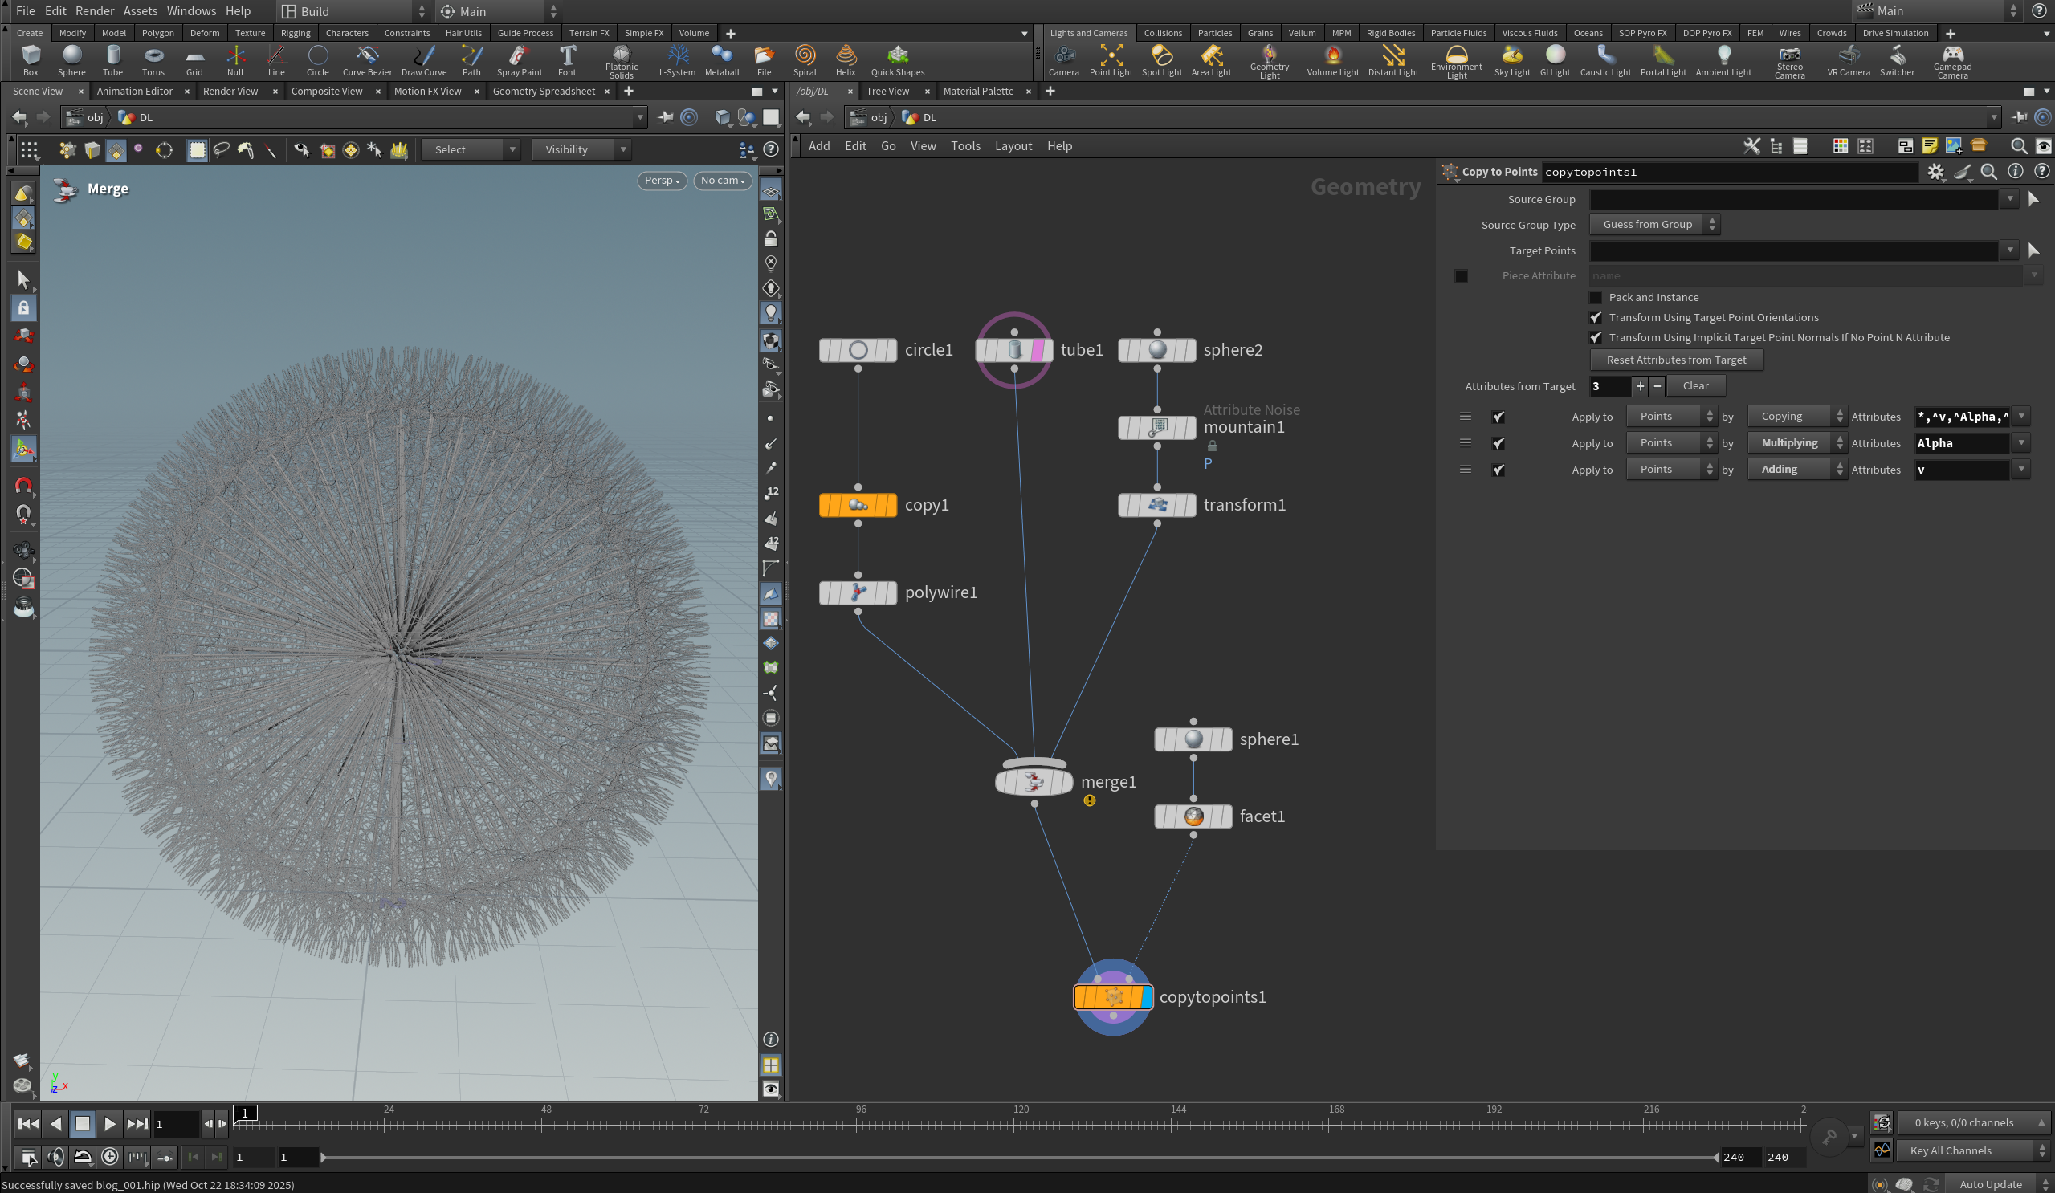
Task: Click Reset Attributes from Target button
Action: point(1676,360)
